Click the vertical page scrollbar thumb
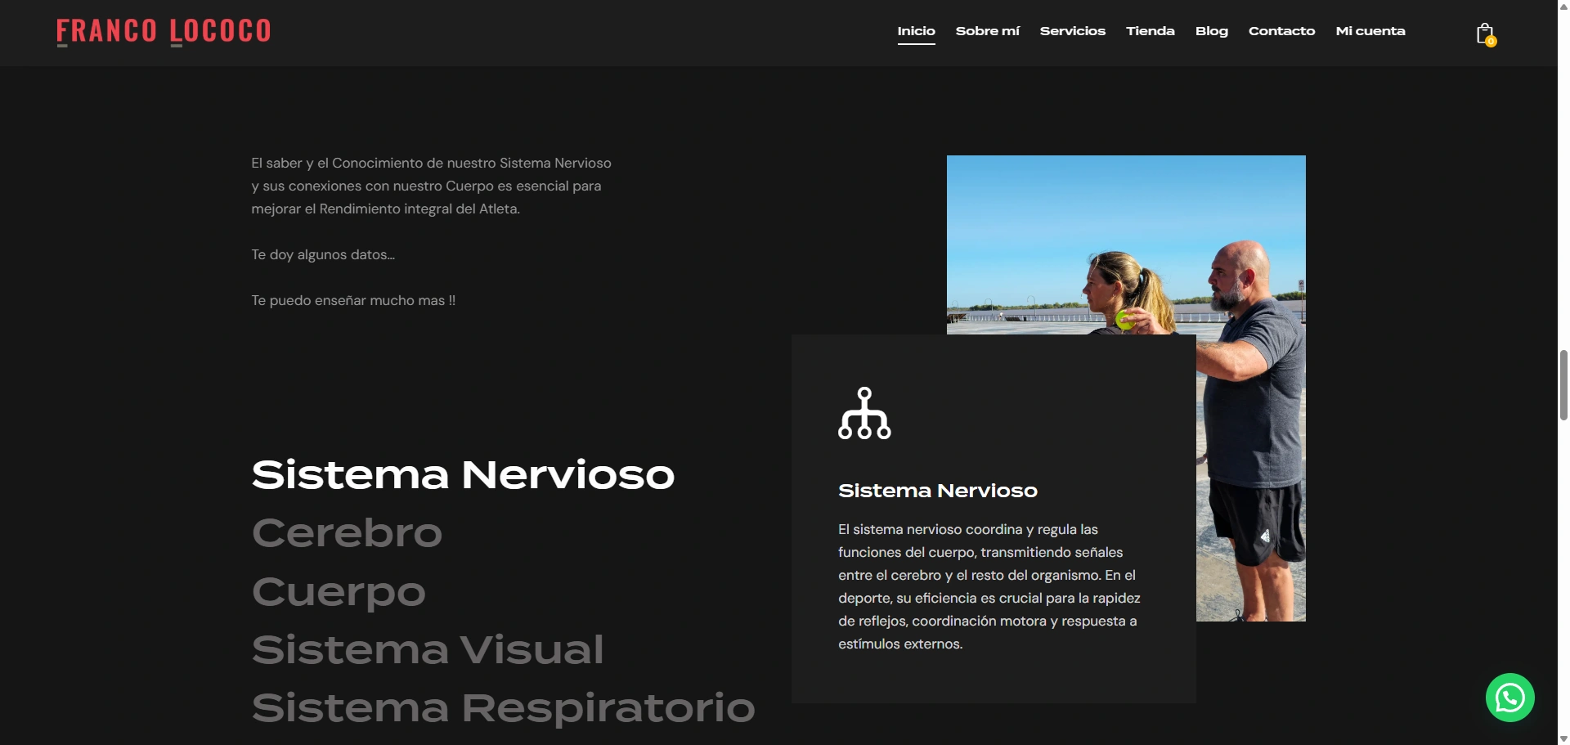Viewport: 1570px width, 745px height. coord(1563,384)
